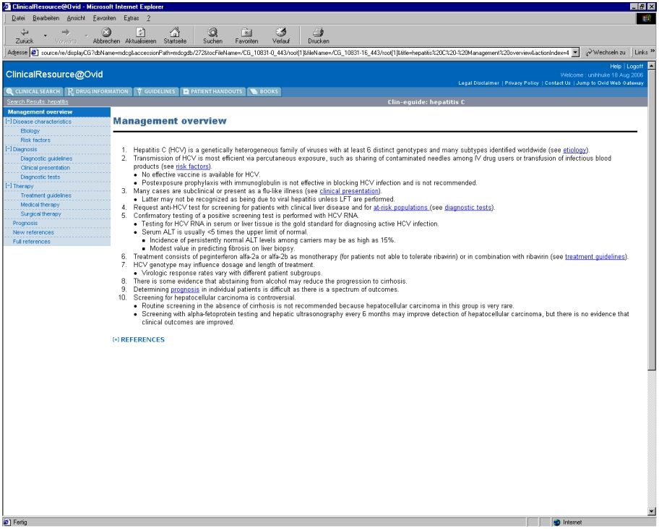Viewport: 659px width, 529px height.
Task: Open the Favoriten toolbar icon
Action: pos(246,32)
